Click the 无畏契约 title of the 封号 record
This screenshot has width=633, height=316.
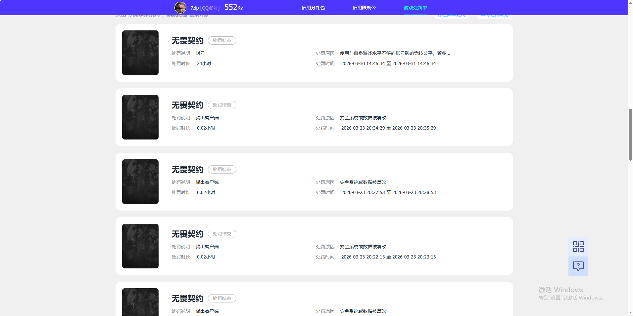(187, 40)
